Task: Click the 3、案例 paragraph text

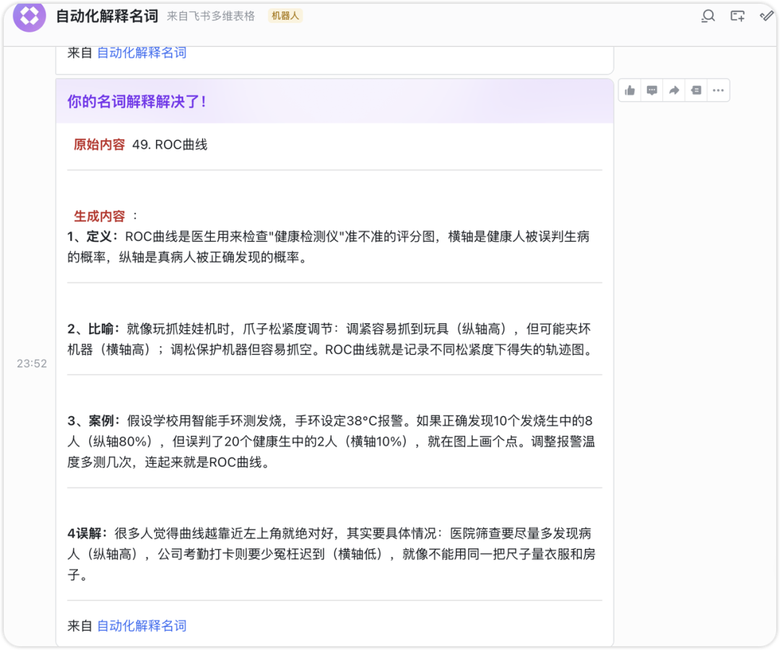Action: tap(331, 442)
